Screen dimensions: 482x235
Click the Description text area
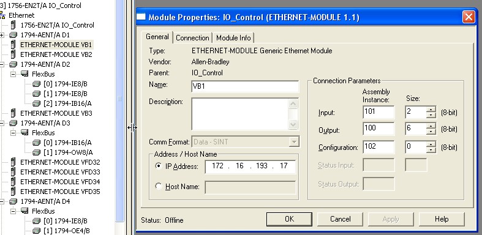click(x=239, y=114)
